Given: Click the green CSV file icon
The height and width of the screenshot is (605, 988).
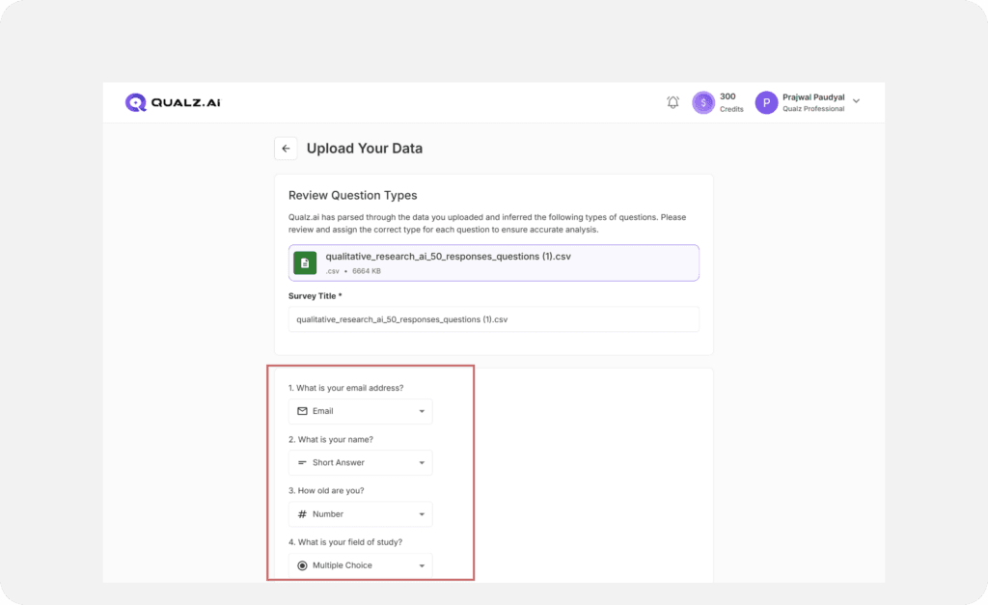Looking at the screenshot, I should click(x=305, y=262).
